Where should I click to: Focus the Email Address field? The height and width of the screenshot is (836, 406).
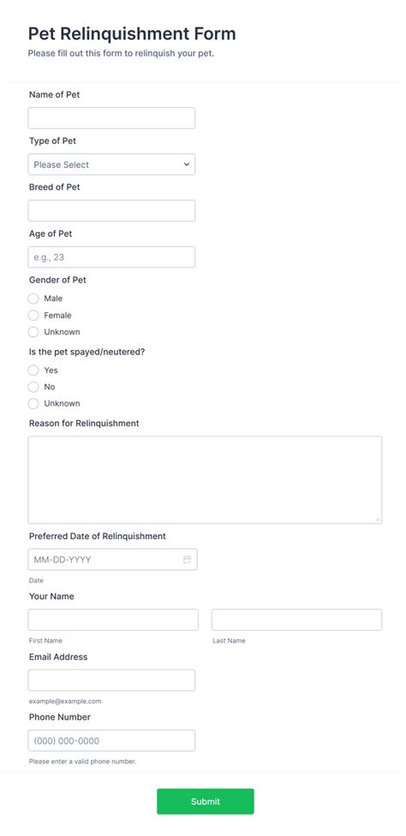[111, 680]
